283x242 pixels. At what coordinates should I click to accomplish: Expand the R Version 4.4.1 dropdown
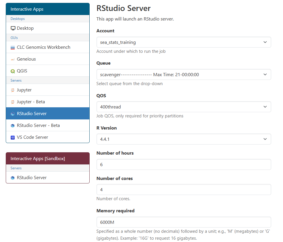pos(184,139)
